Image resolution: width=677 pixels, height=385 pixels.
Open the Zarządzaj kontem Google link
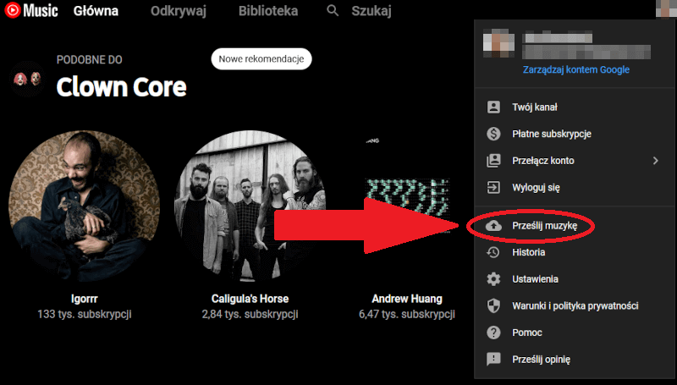[576, 70]
